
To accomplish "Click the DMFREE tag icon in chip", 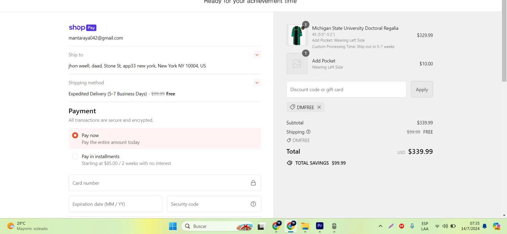I will [x=292, y=107].
